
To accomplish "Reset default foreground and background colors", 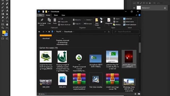I will click(3, 35).
